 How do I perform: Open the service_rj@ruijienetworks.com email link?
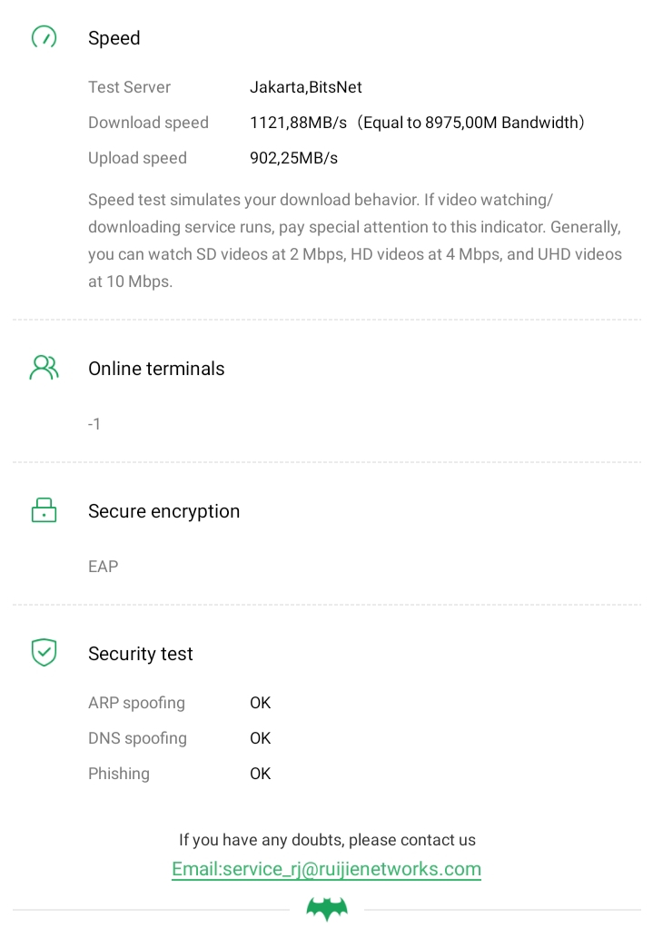coord(326,869)
